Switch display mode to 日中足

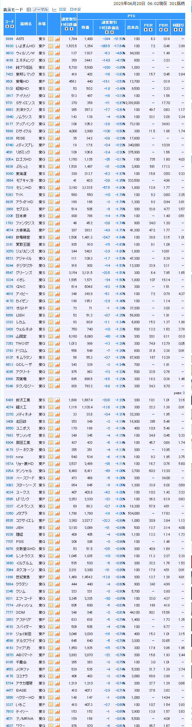click(x=75, y=9)
